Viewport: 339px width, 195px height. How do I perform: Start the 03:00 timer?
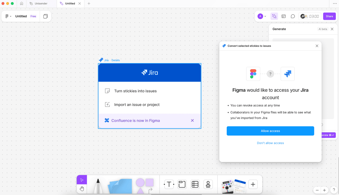click(310, 16)
